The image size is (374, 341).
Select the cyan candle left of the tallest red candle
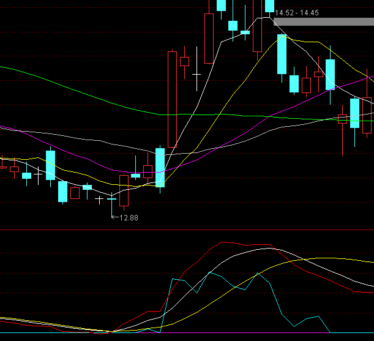click(x=160, y=167)
